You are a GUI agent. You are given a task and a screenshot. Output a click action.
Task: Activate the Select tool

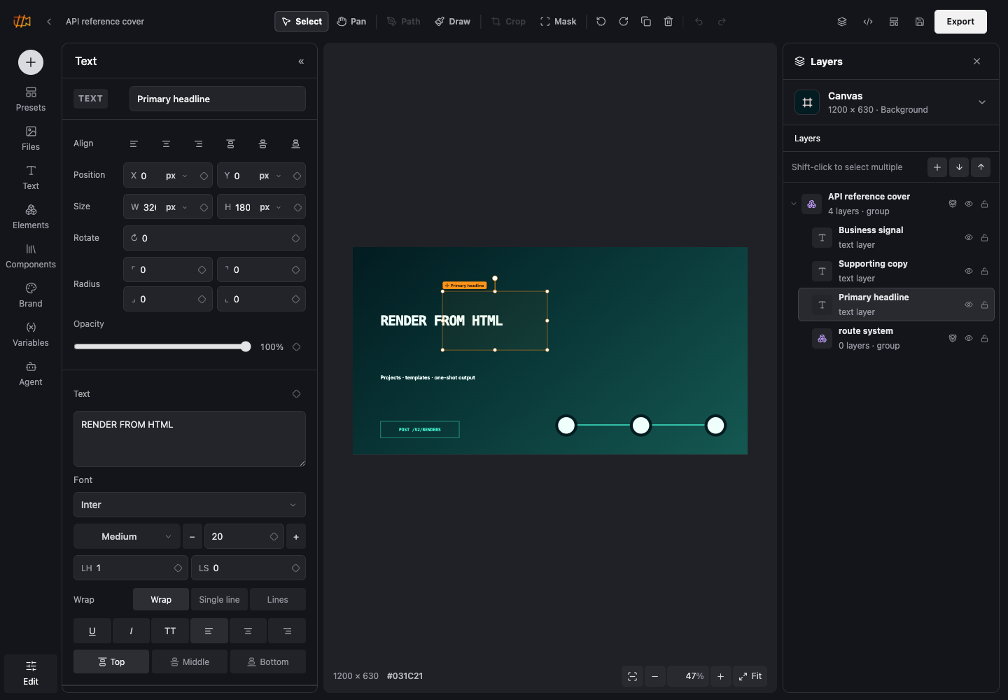[302, 22]
